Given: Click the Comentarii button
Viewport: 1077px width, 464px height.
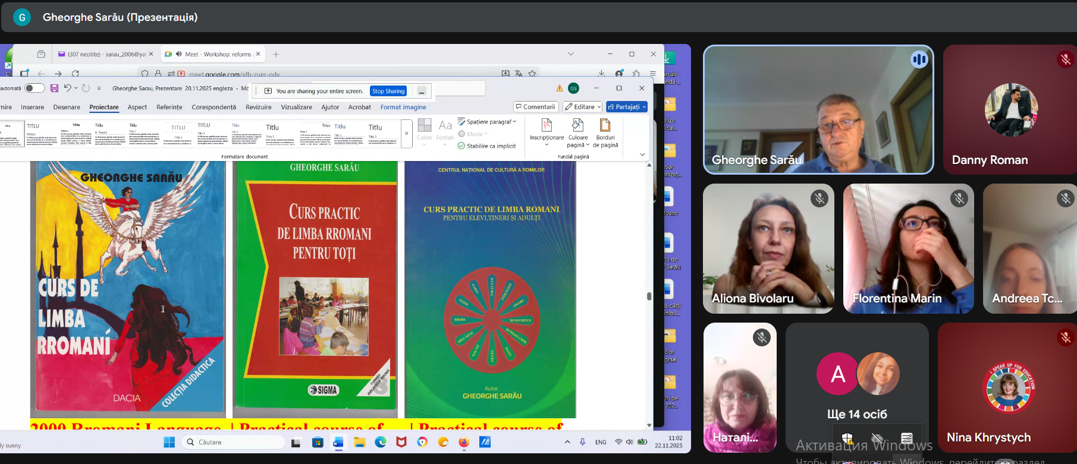Looking at the screenshot, I should 536,107.
